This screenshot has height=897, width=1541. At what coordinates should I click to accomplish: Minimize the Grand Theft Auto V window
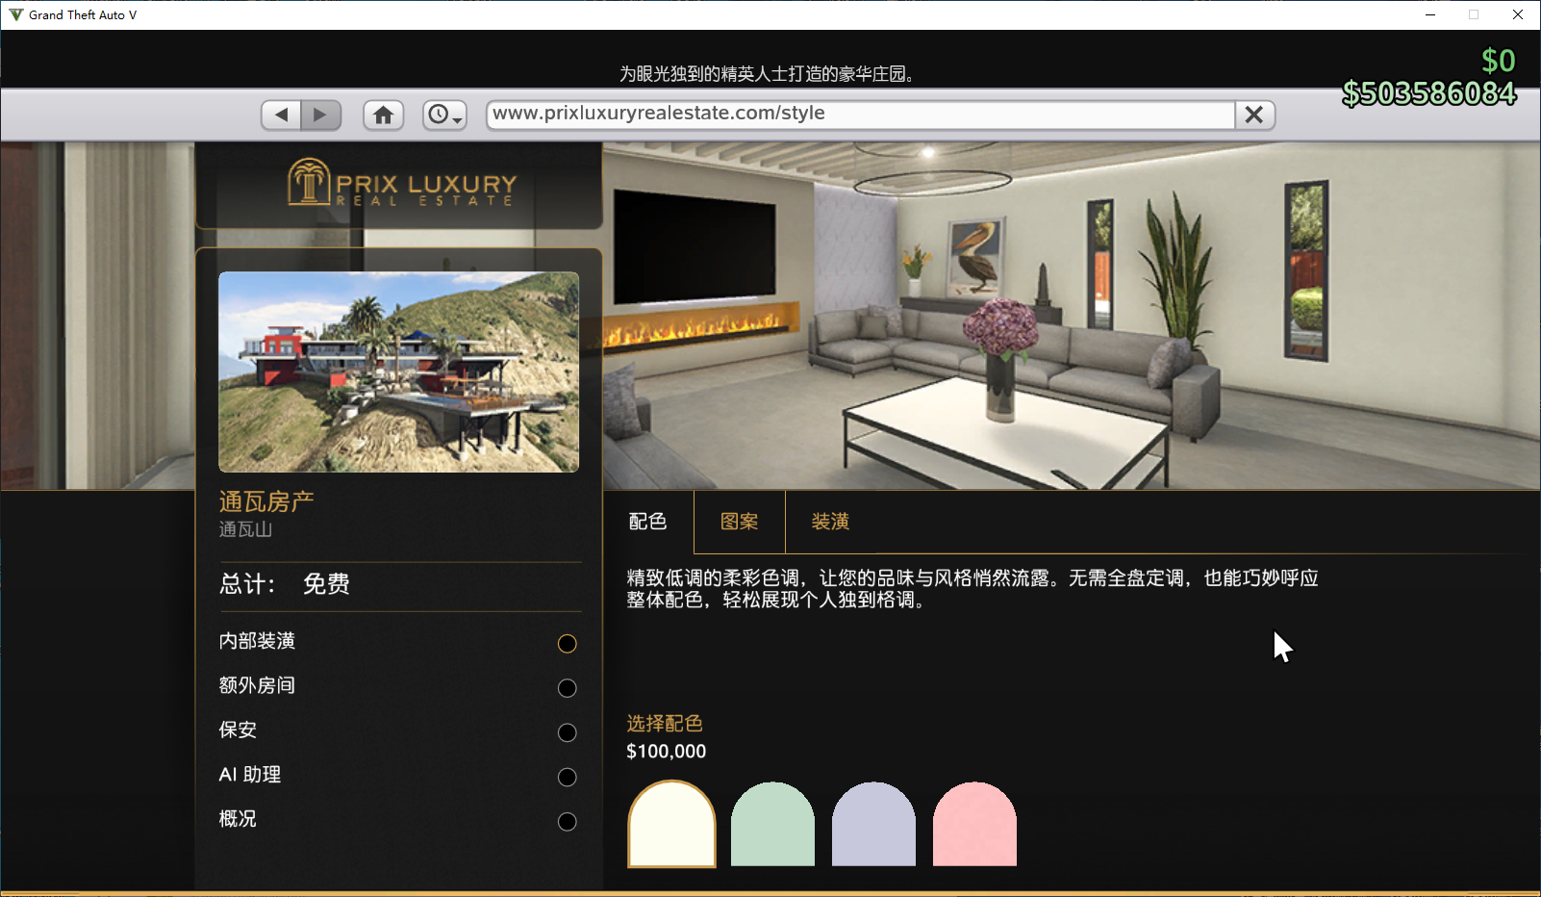pyautogui.click(x=1430, y=14)
